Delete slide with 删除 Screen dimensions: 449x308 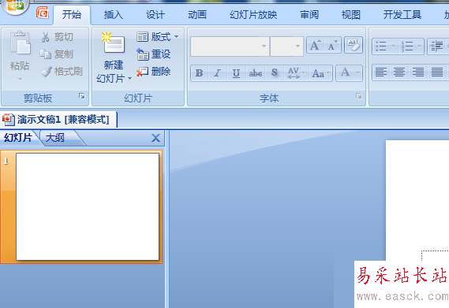pyautogui.click(x=154, y=72)
